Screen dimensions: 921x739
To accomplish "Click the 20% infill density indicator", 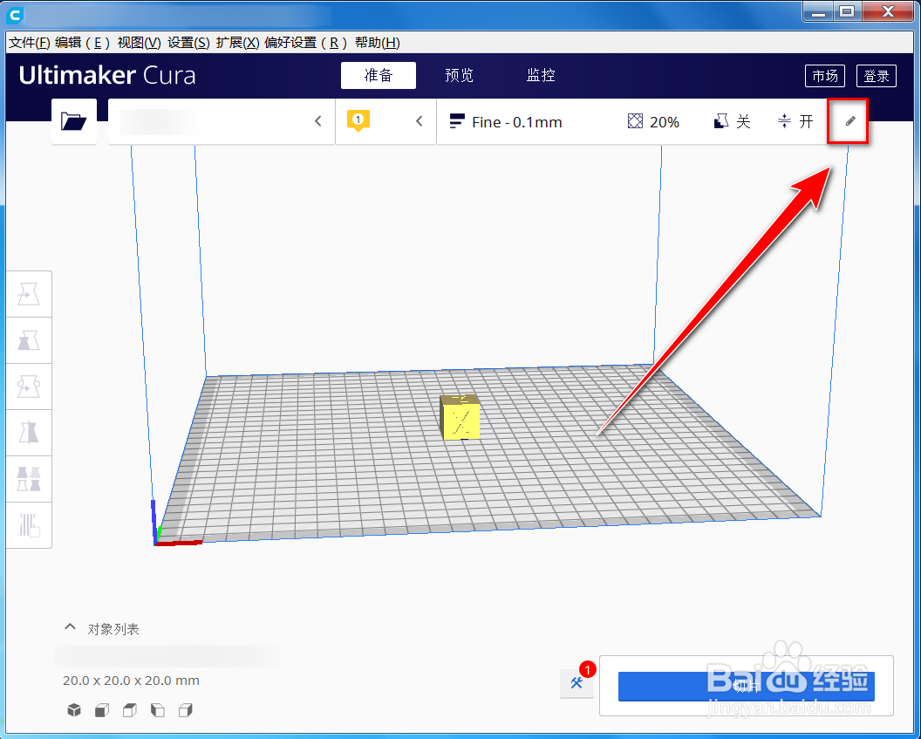I will (x=653, y=121).
